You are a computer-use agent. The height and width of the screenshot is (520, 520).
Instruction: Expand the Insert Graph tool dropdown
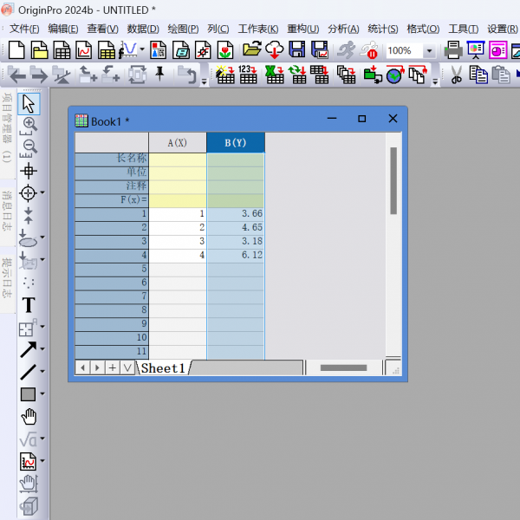[42, 461]
